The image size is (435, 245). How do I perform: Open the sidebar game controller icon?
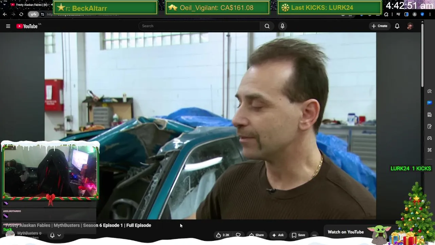pos(430,138)
